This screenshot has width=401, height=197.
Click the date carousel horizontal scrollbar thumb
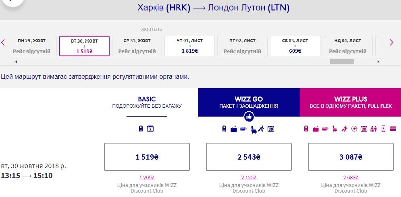[x=342, y=62]
